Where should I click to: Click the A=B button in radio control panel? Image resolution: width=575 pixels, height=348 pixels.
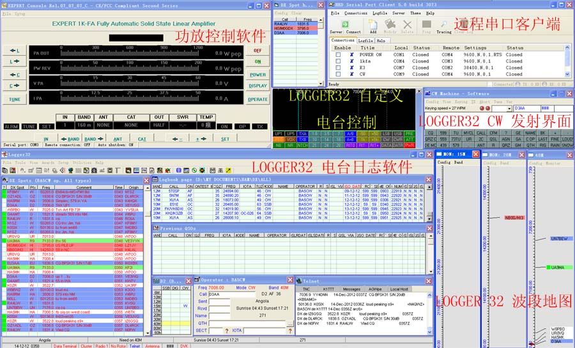(x=350, y=140)
